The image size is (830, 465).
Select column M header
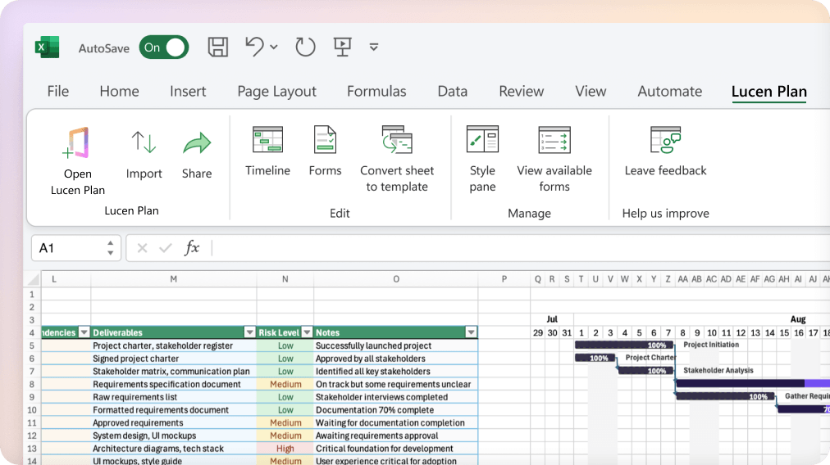click(x=174, y=279)
